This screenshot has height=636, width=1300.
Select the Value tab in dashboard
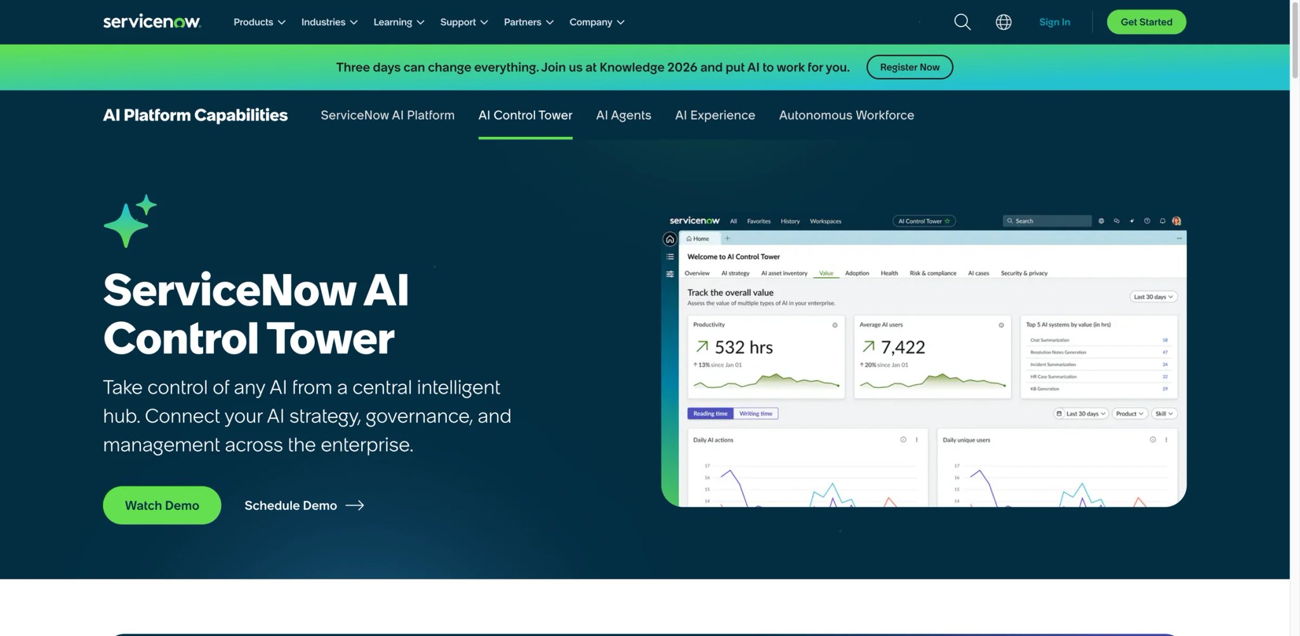[x=826, y=273]
